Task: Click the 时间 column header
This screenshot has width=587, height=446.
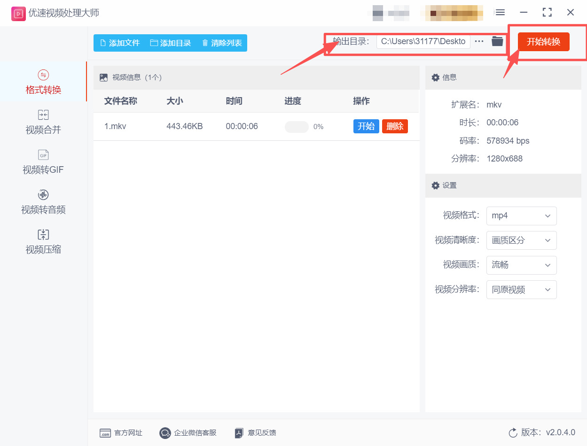Action: click(x=234, y=101)
